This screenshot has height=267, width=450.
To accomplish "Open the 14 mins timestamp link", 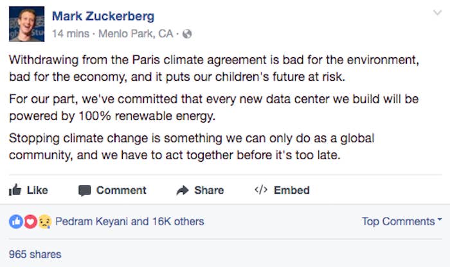I will pyautogui.click(x=71, y=34).
